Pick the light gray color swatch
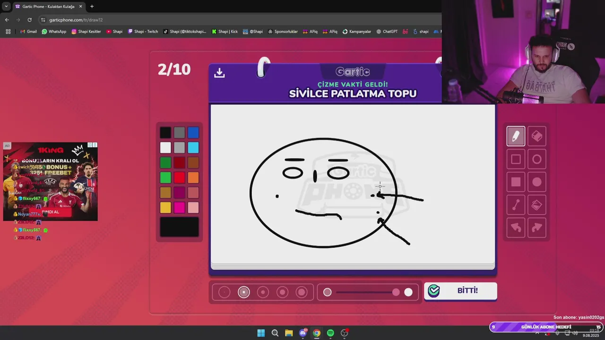 179,148
